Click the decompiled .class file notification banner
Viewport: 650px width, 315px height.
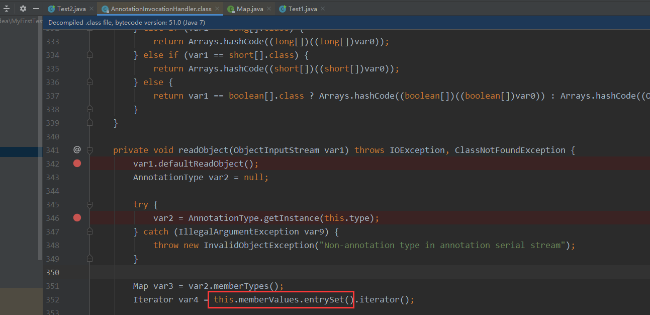click(346, 23)
